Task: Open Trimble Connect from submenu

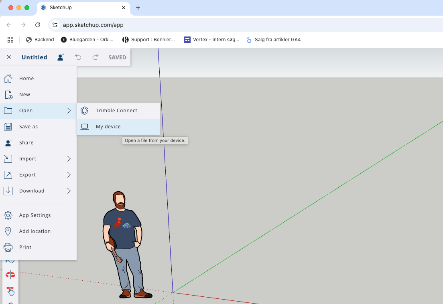Action: coord(116,111)
